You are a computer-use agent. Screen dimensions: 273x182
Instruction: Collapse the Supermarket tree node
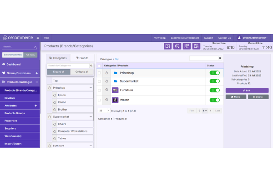point(91,116)
